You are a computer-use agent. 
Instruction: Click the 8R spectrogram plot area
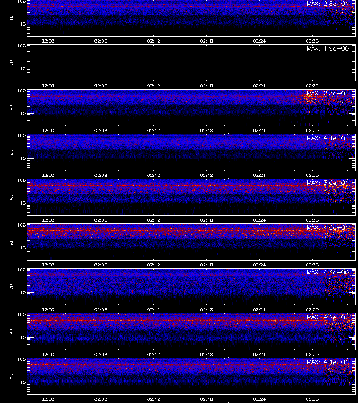click(192, 331)
